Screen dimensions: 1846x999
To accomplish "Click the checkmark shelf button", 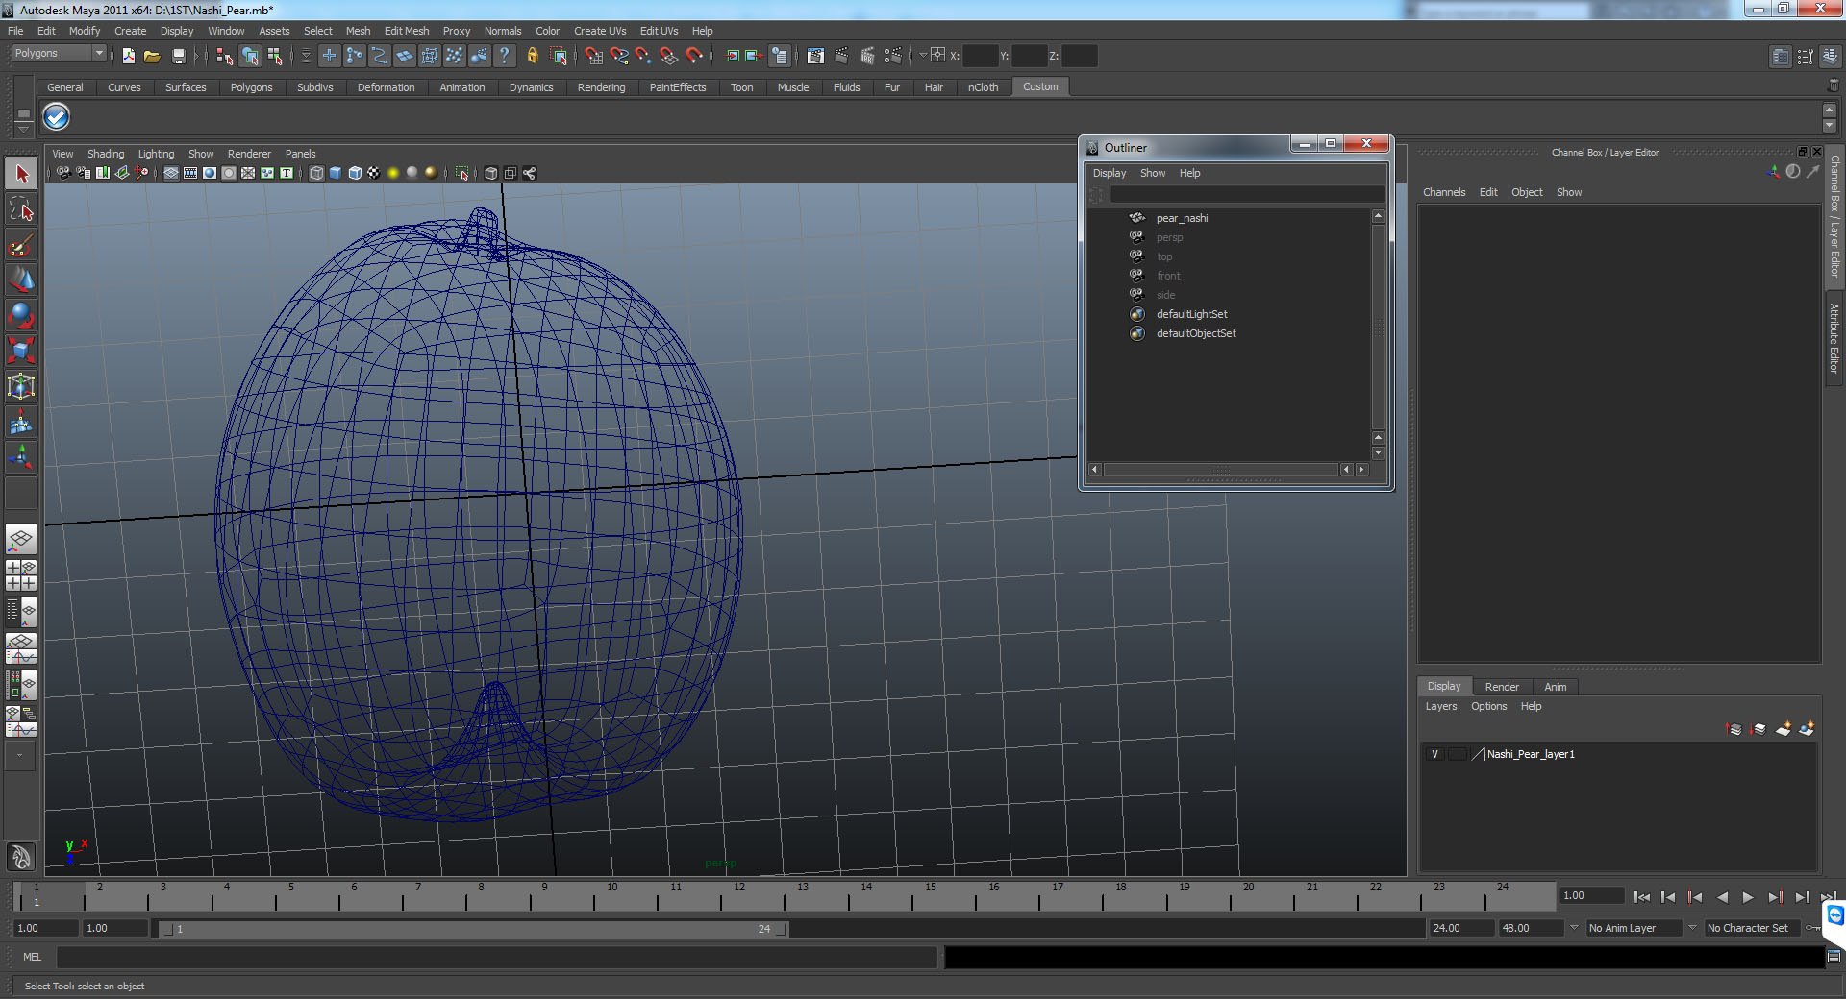I will click(57, 117).
